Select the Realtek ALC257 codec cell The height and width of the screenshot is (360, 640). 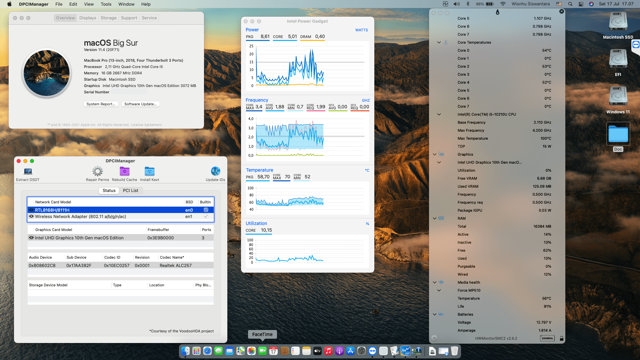tap(176, 266)
